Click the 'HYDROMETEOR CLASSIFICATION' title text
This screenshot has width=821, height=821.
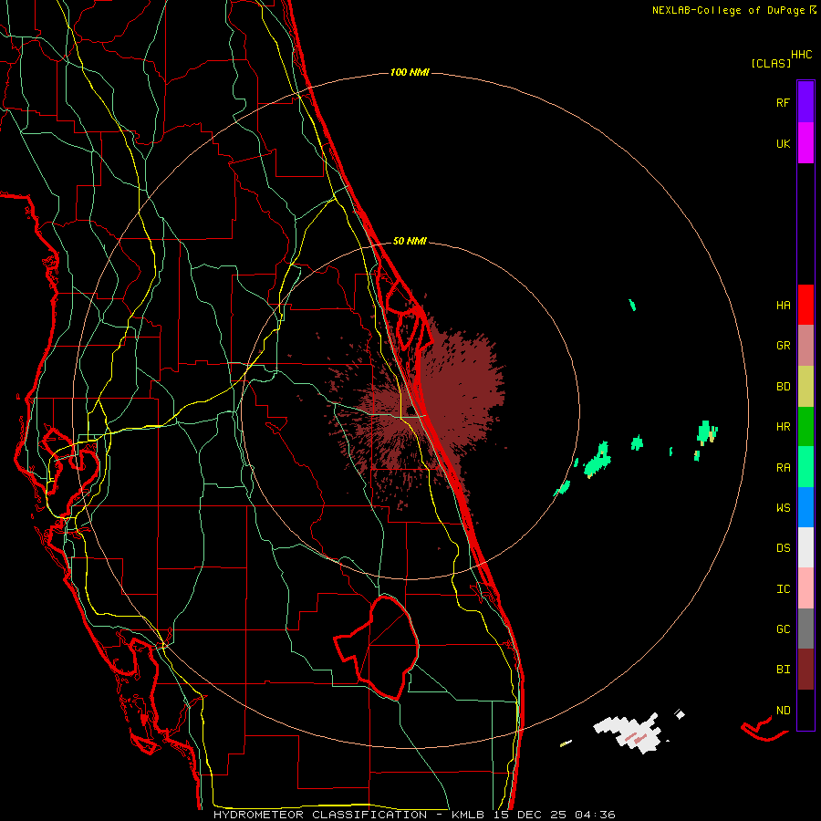click(320, 815)
